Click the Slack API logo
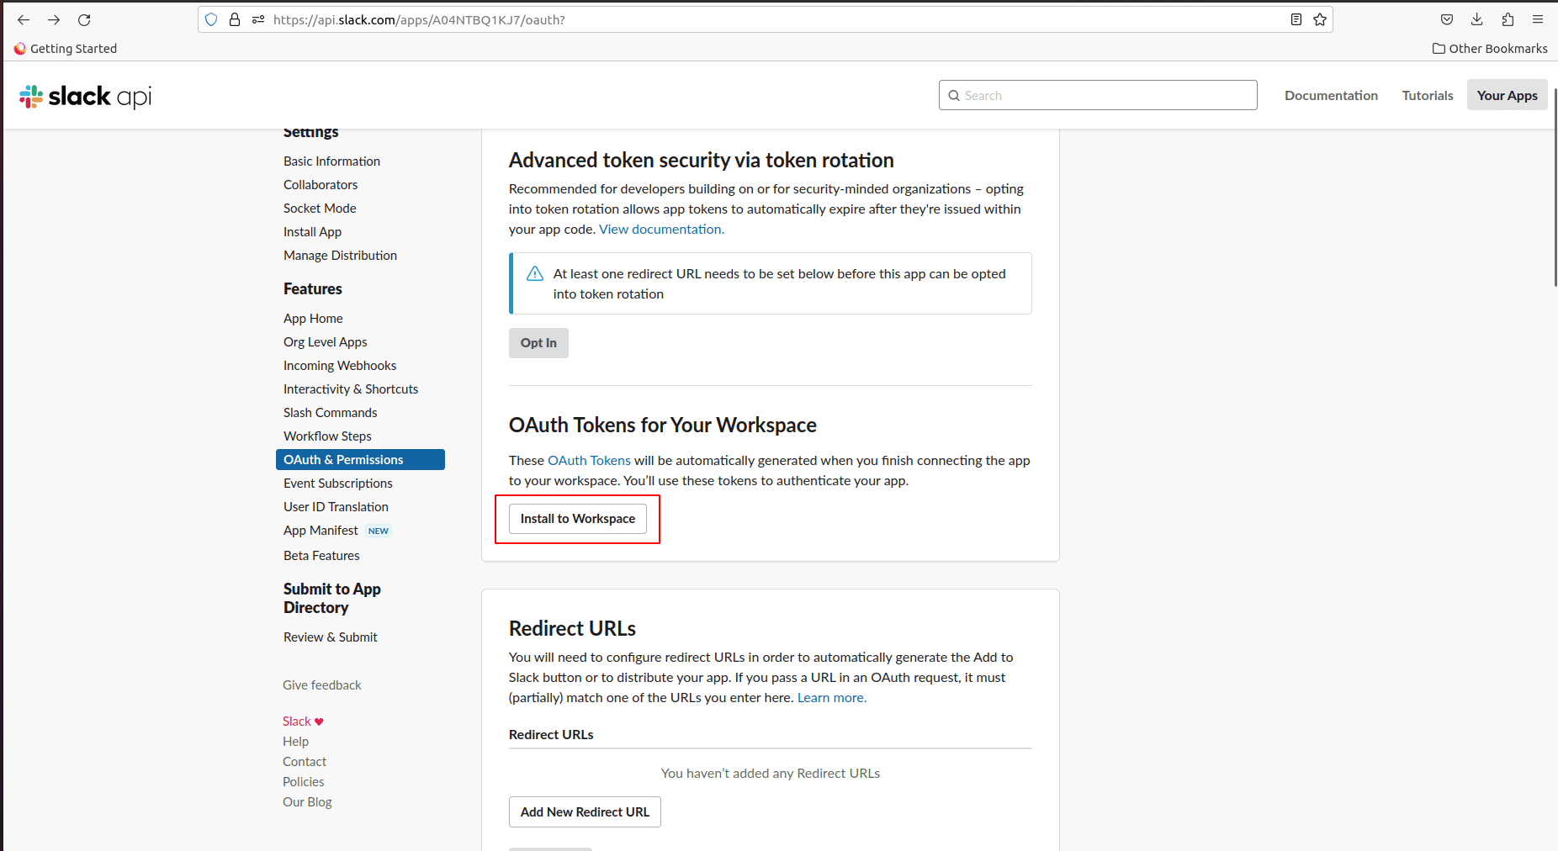Viewport: 1558px width, 851px height. (86, 96)
